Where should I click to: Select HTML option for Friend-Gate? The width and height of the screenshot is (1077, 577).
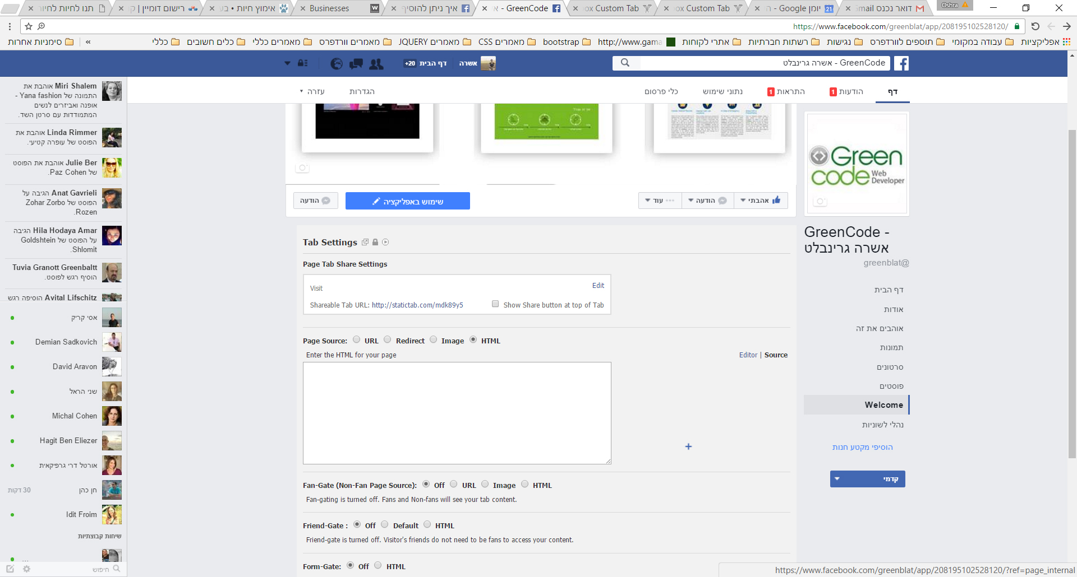[x=427, y=524]
